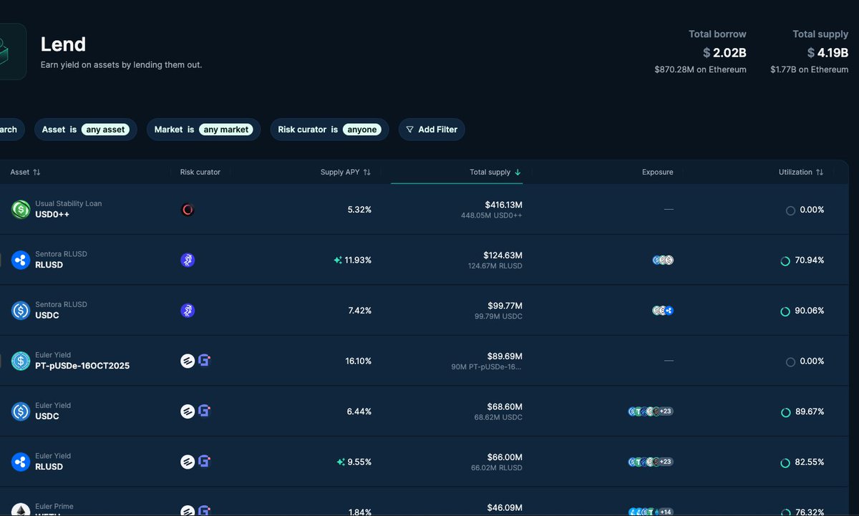Click the Sentora curator icon in USDC row
Image resolution: width=859 pixels, height=516 pixels.
(x=187, y=310)
